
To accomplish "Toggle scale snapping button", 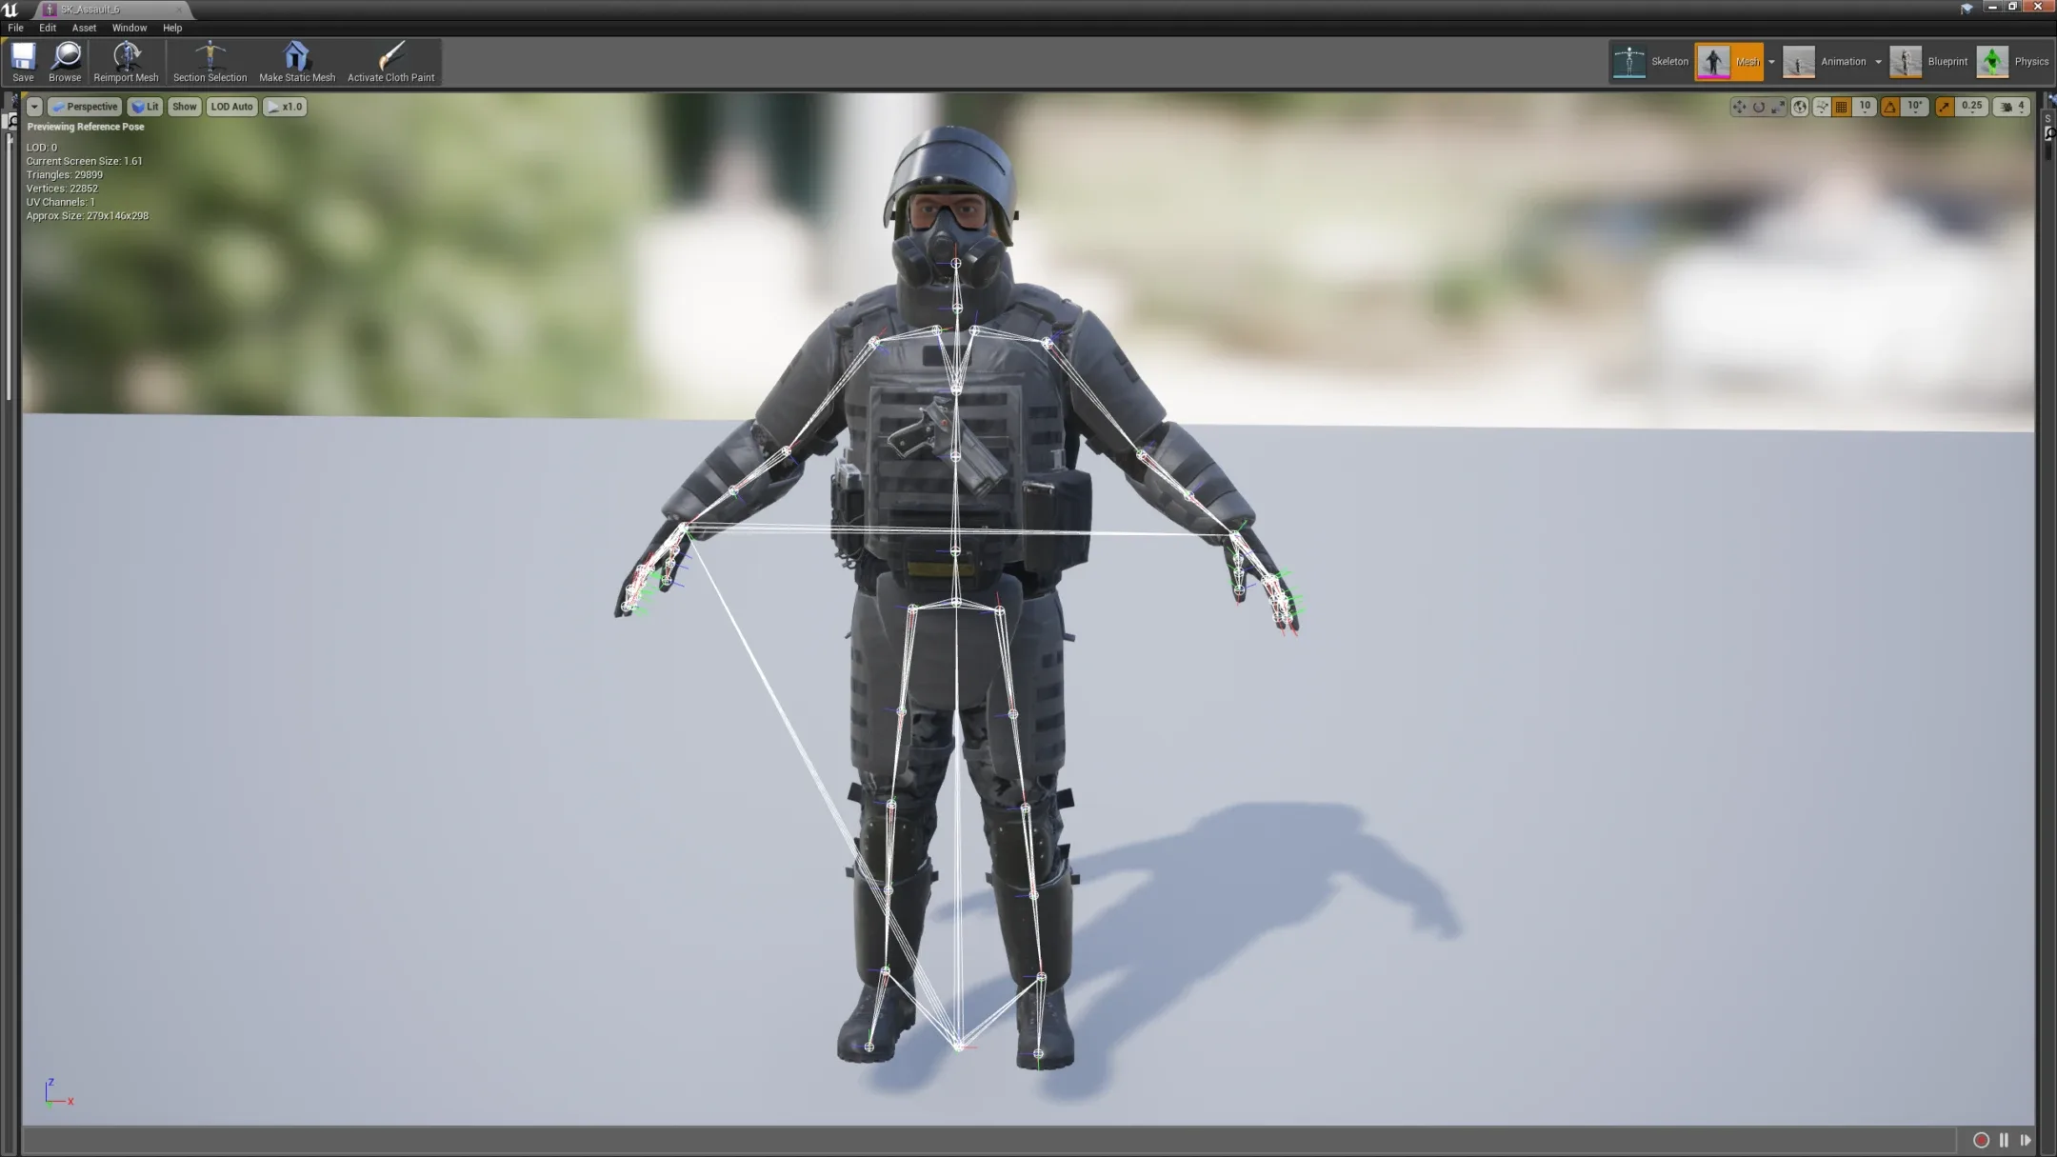I will click(1945, 107).
